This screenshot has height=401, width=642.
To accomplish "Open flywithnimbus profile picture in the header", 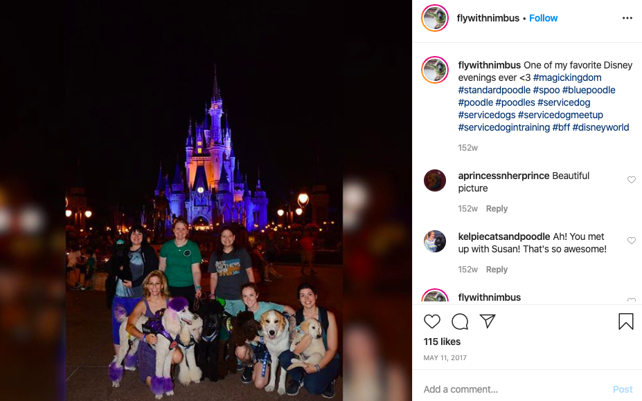I will pyautogui.click(x=435, y=18).
